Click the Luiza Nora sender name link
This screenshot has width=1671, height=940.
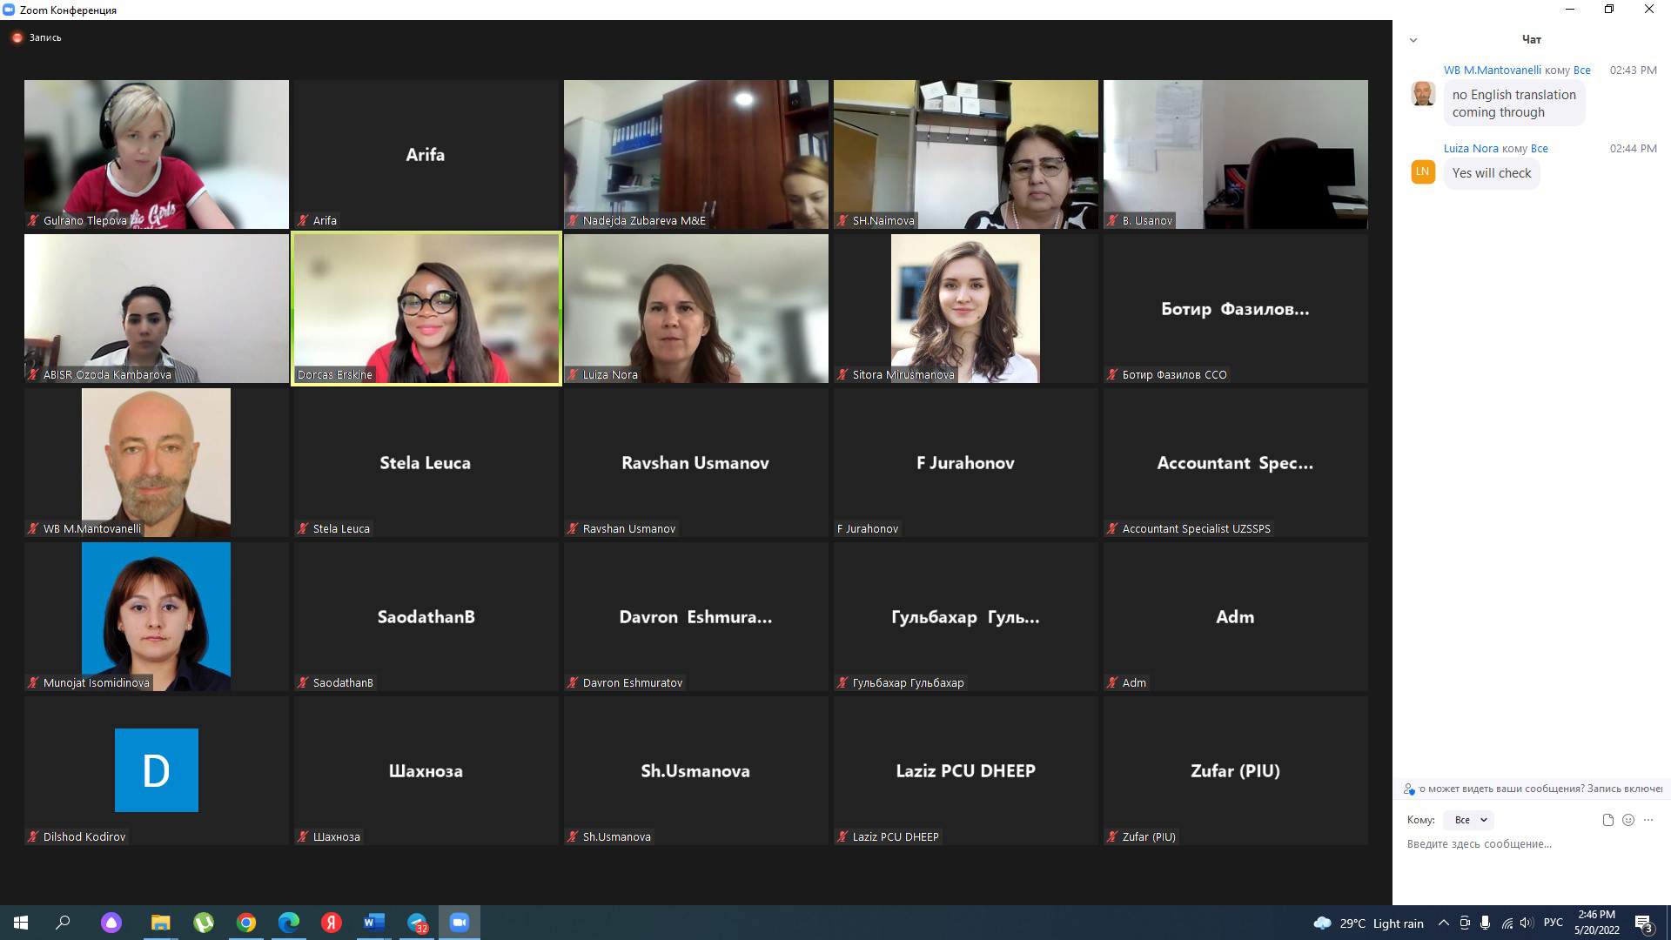tap(1470, 149)
